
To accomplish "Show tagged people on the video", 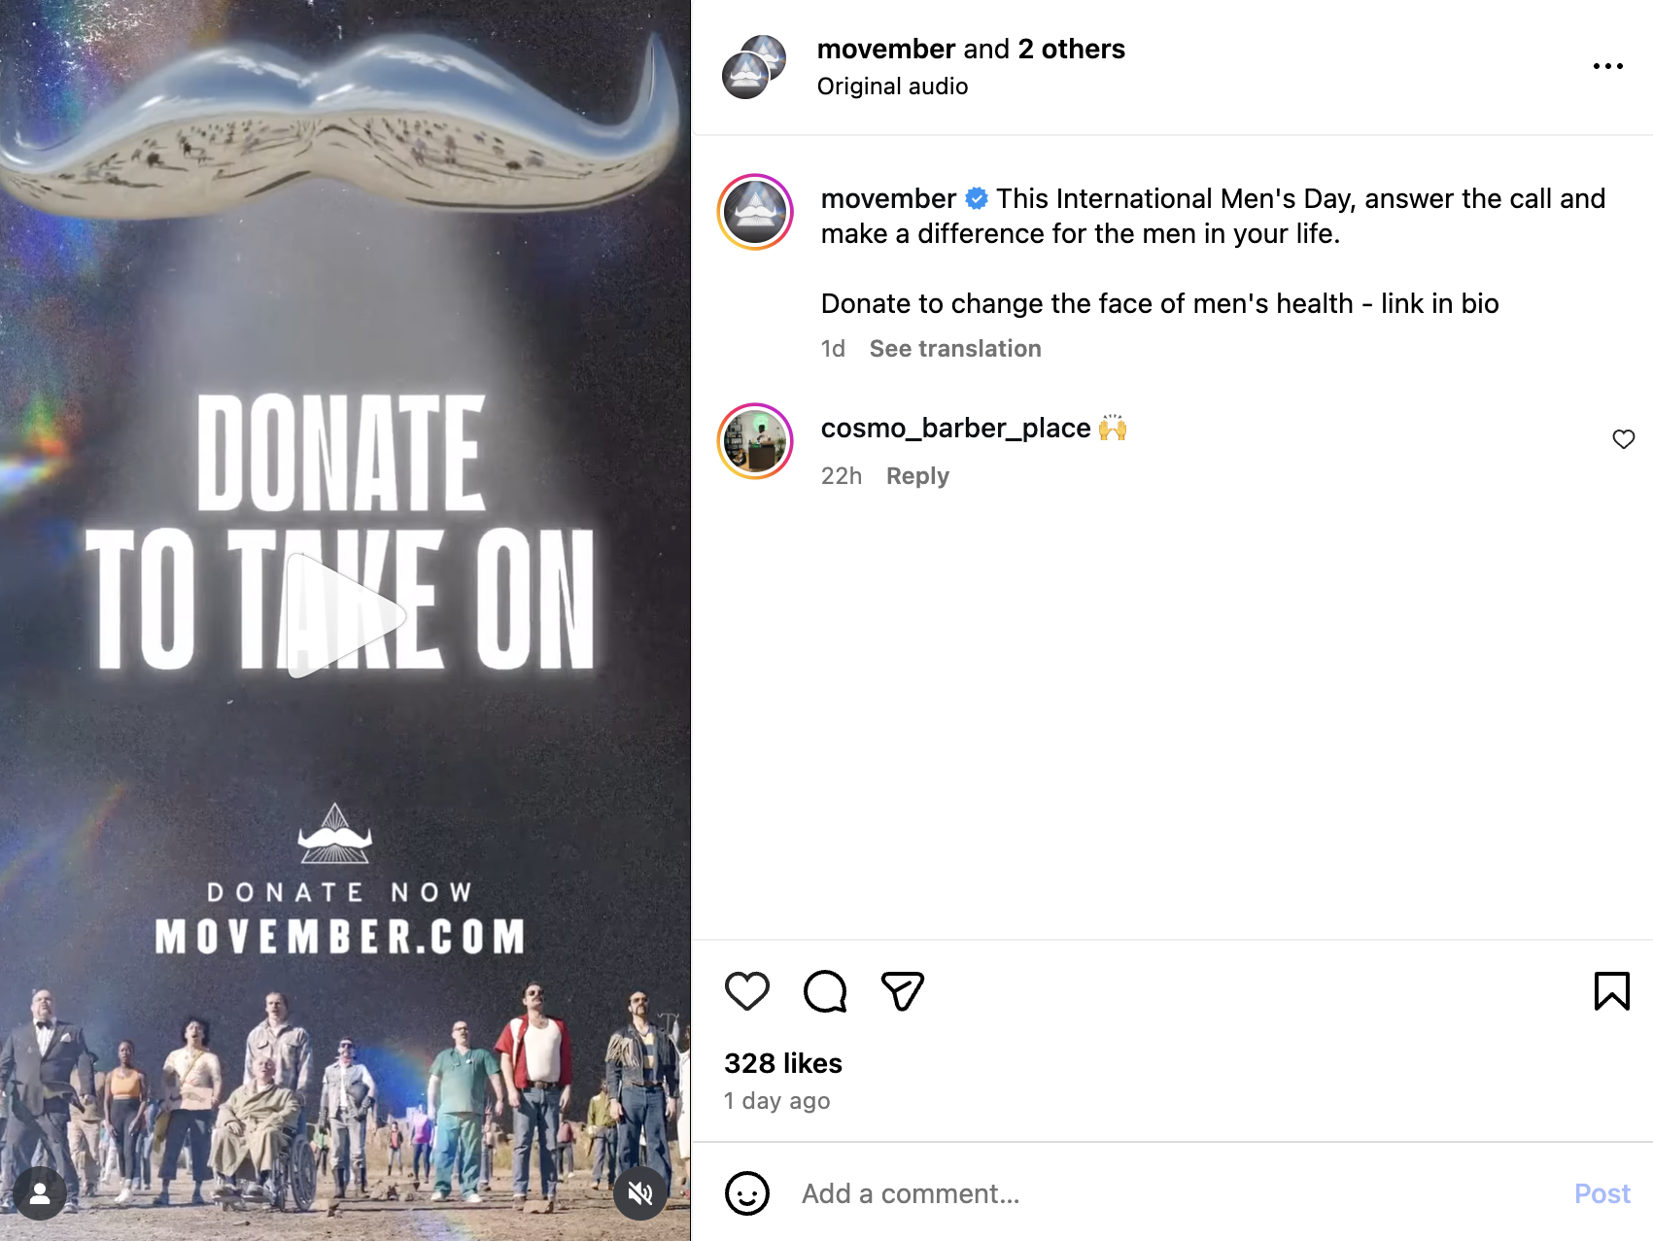I will coord(40,1193).
